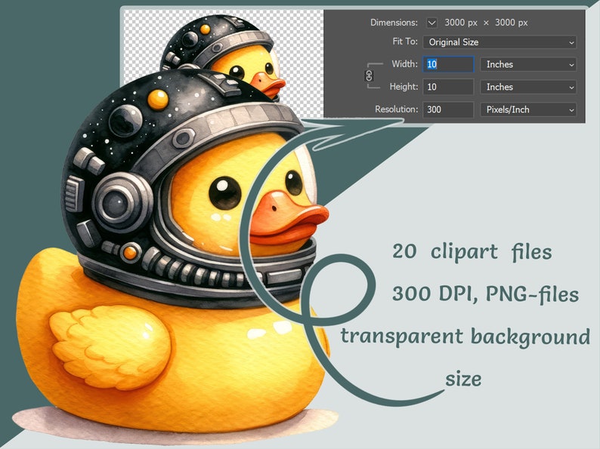Click the Resolution input field
Screen dimensions: 600x449
click(448, 109)
